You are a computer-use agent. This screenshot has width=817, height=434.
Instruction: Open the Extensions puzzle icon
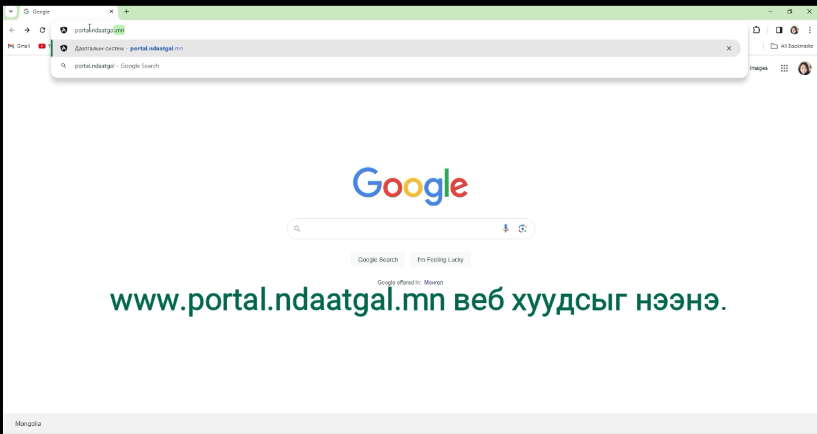[x=756, y=30]
